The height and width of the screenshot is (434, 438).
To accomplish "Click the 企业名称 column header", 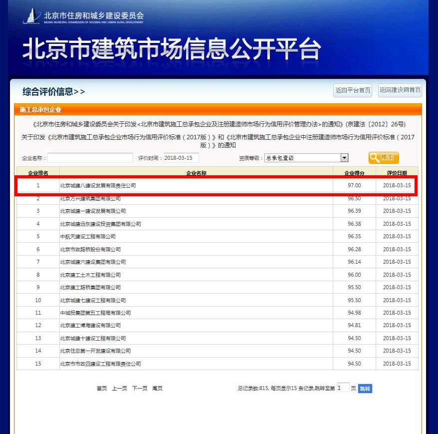I will (196, 173).
